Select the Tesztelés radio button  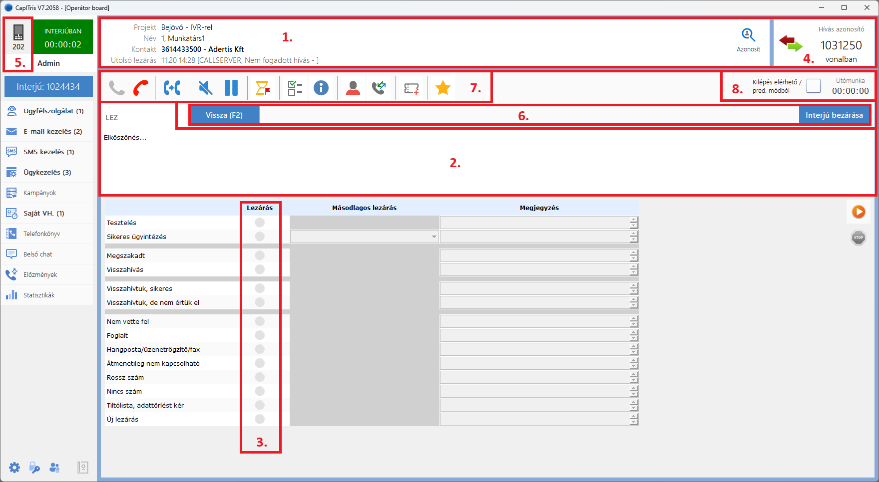260,223
